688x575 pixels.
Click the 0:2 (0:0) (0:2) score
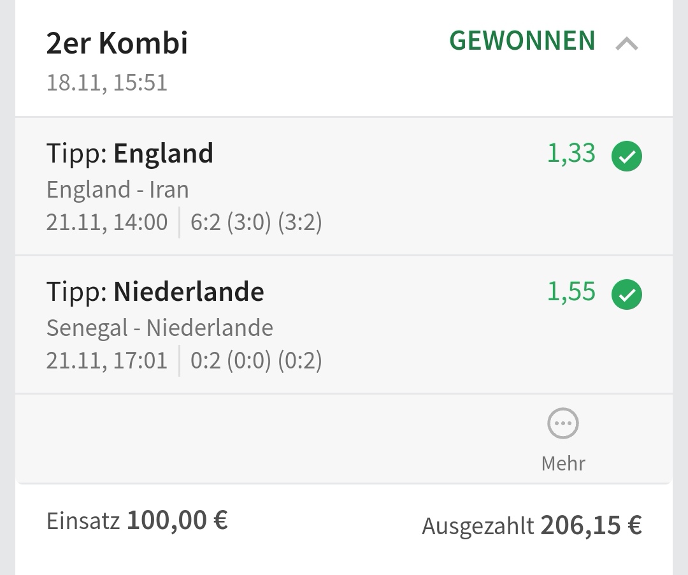point(256,361)
